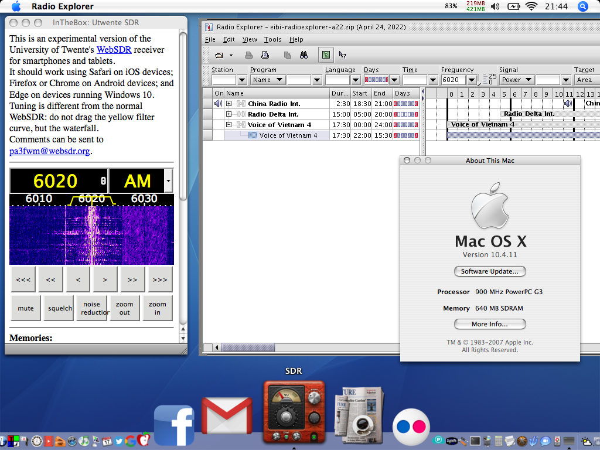Toggle the noise reduction button
This screenshot has width=600, height=450.
[x=91, y=308]
